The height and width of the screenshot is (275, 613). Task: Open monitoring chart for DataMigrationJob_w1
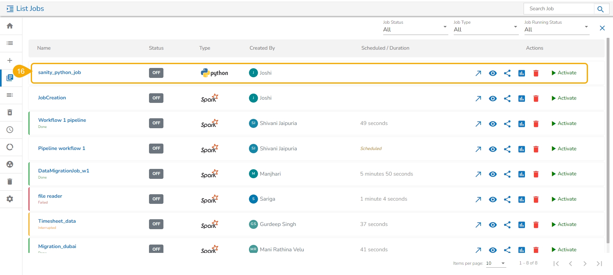[522, 174]
